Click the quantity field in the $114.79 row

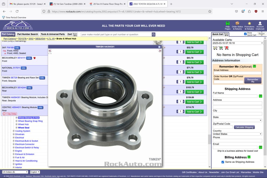click(180, 111)
